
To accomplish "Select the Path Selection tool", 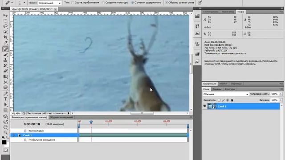I will [5, 104].
